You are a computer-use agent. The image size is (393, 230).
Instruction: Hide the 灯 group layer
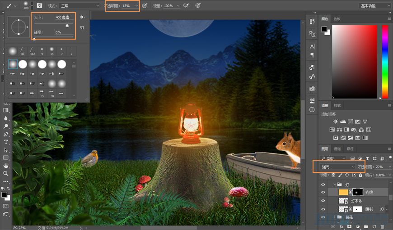point(323,185)
